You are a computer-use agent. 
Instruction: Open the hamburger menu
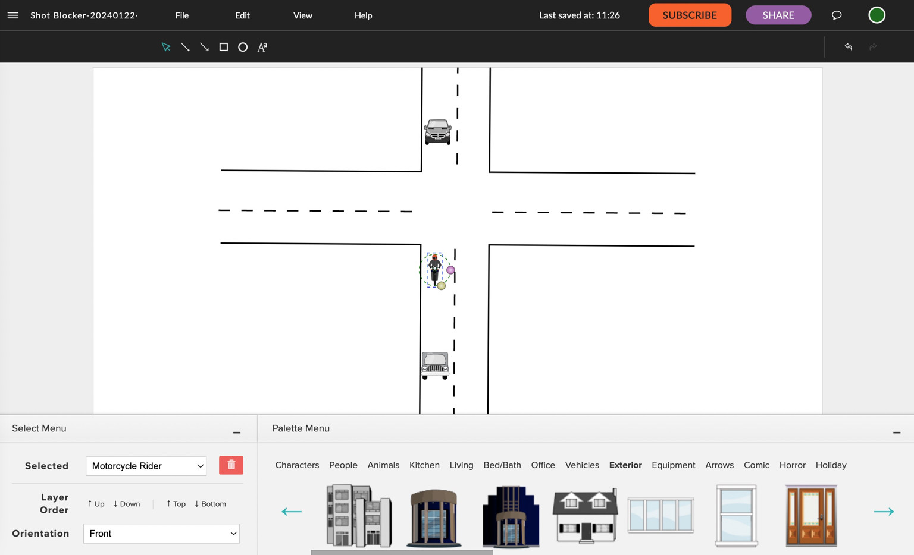tap(13, 15)
